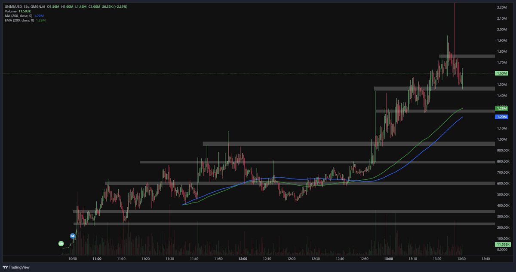Click the blue 1.20M MA price tag on axis
516x272 pixels.
click(x=502, y=117)
